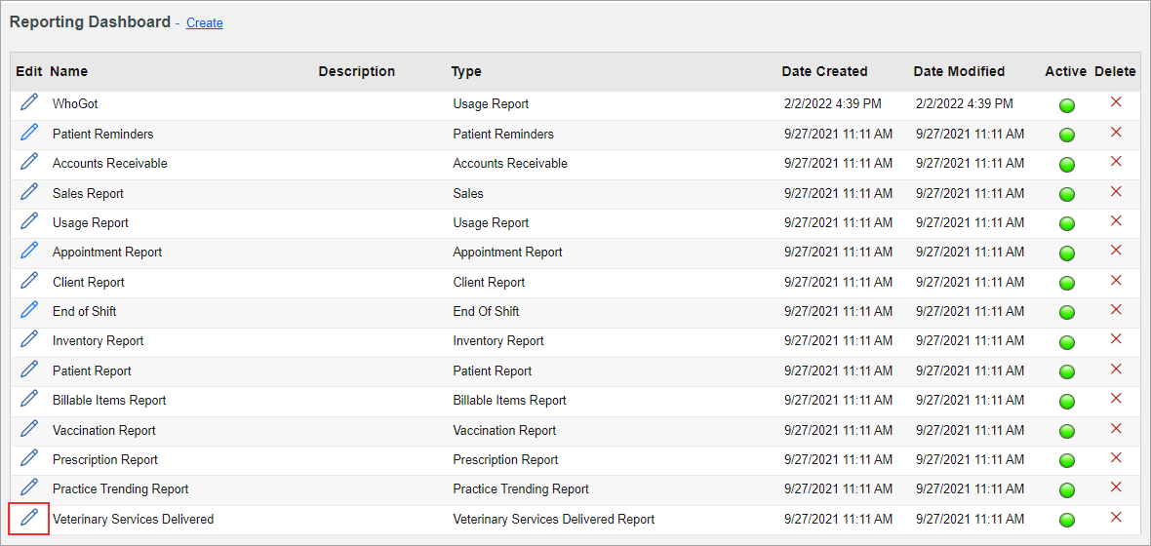
Task: Click delete X for End of Shift
Action: point(1116,310)
